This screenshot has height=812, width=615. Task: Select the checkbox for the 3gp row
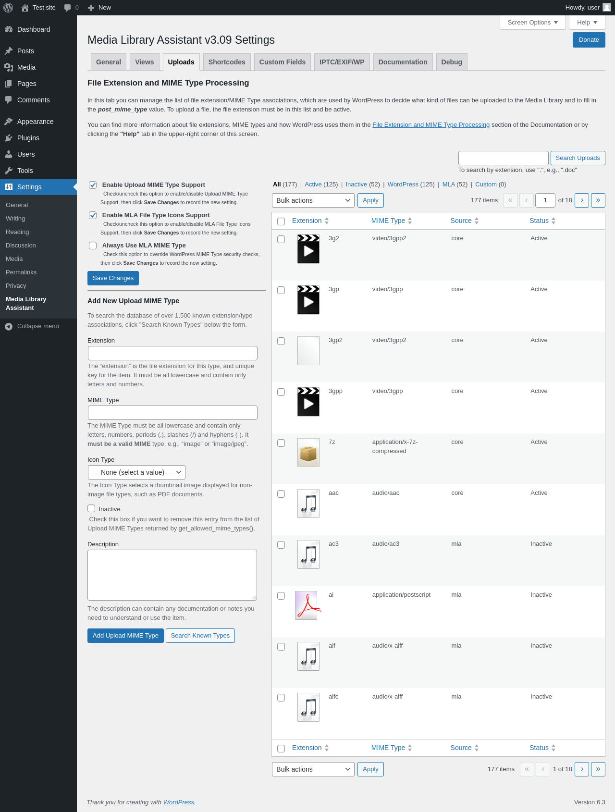point(281,290)
